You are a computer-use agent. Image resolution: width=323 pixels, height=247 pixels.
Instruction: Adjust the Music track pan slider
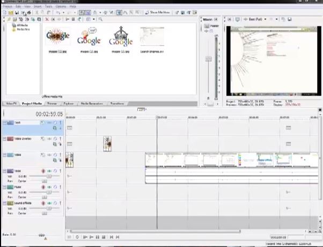(x=45, y=197)
